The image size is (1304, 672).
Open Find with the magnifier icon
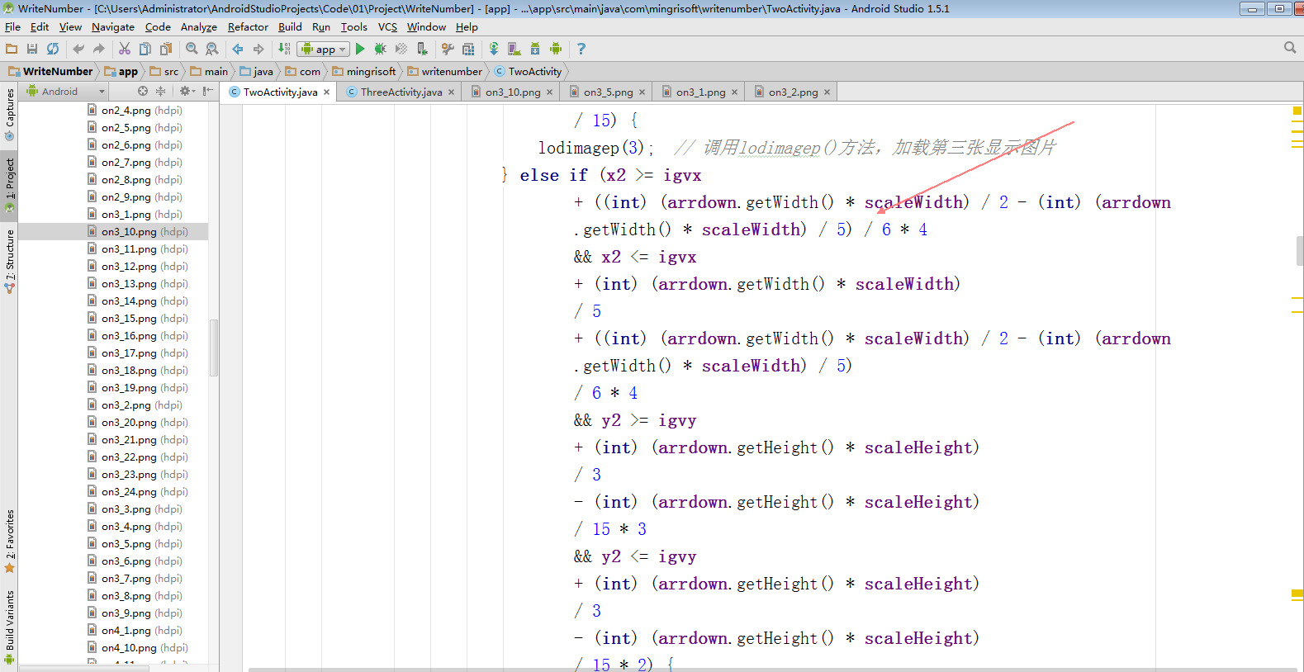(x=192, y=49)
